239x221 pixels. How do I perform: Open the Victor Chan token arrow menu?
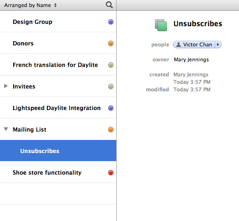[218, 44]
